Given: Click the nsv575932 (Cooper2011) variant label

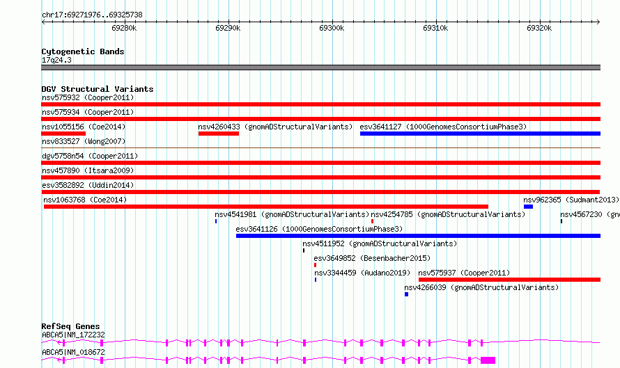Looking at the screenshot, I should pyautogui.click(x=88, y=97).
